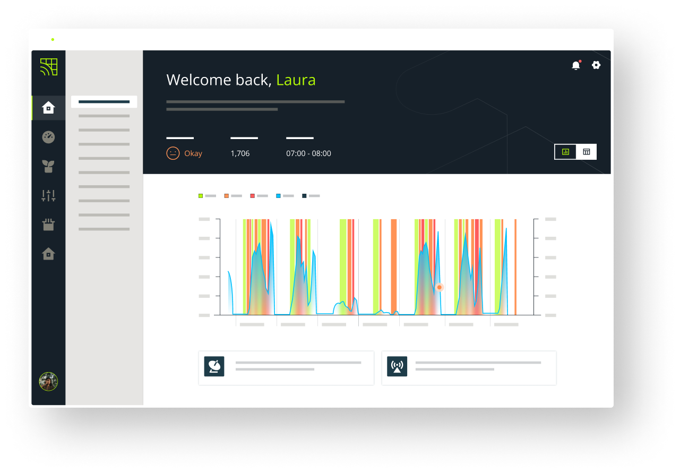
Task: Open the potted plant sidebar icon
Action: pos(48,166)
